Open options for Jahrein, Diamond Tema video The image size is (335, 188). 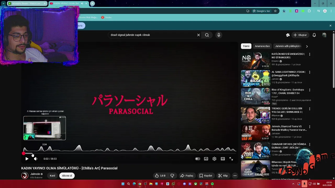310,126
